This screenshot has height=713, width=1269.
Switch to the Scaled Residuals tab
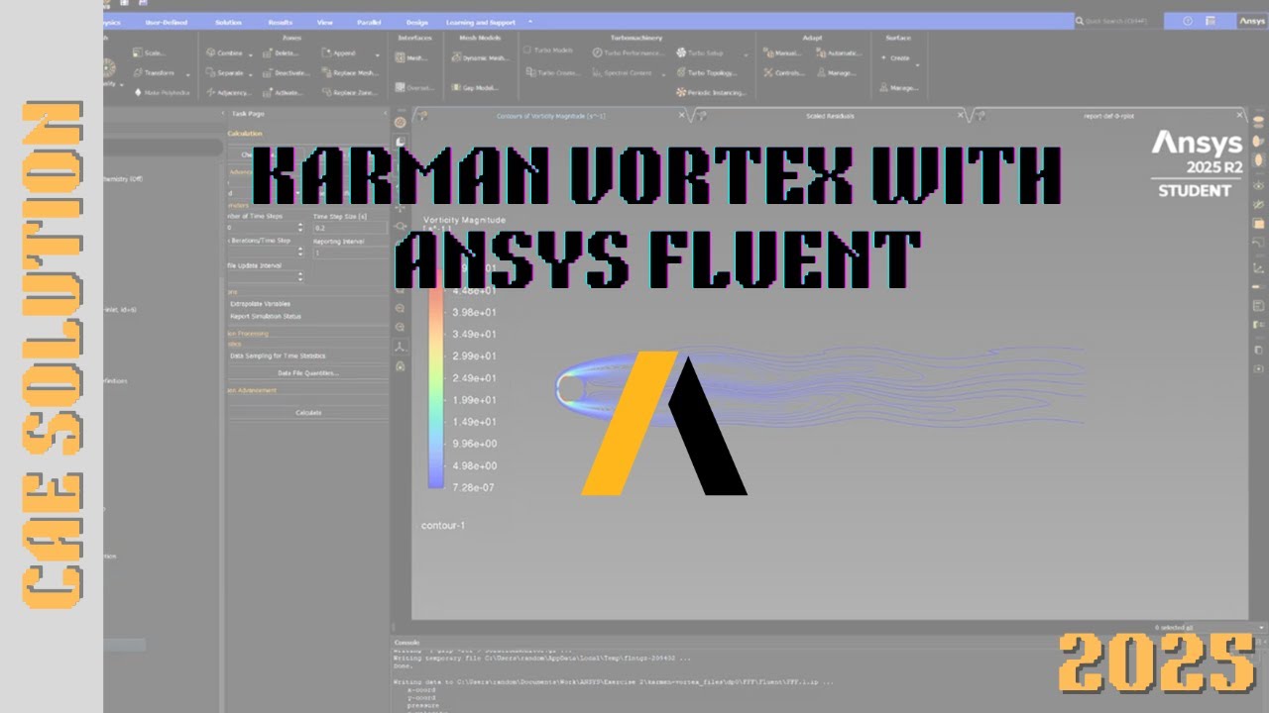click(x=831, y=116)
